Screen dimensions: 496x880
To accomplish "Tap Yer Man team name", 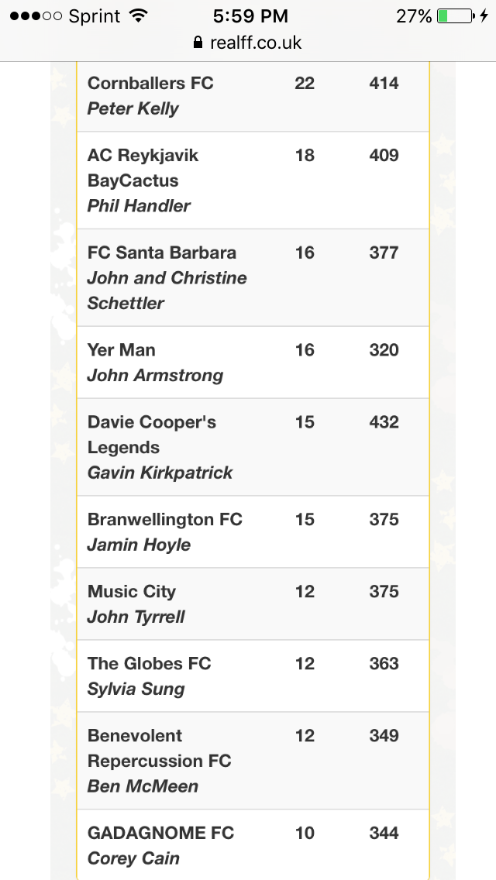I will pos(122,350).
